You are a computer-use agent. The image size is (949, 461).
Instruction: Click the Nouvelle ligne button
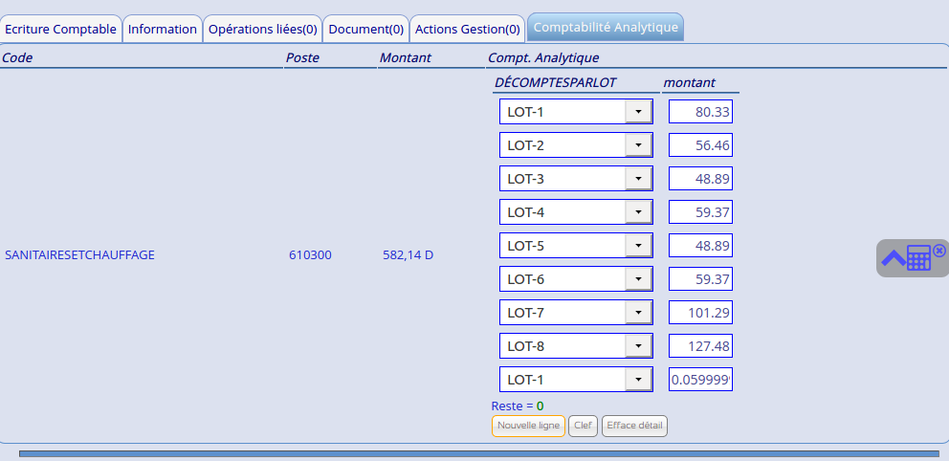tap(528, 426)
